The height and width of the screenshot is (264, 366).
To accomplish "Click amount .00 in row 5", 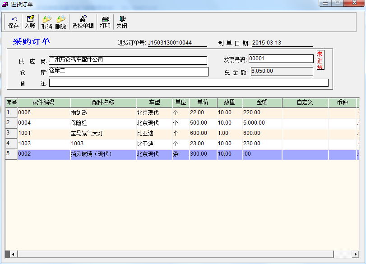I will 262,154.
